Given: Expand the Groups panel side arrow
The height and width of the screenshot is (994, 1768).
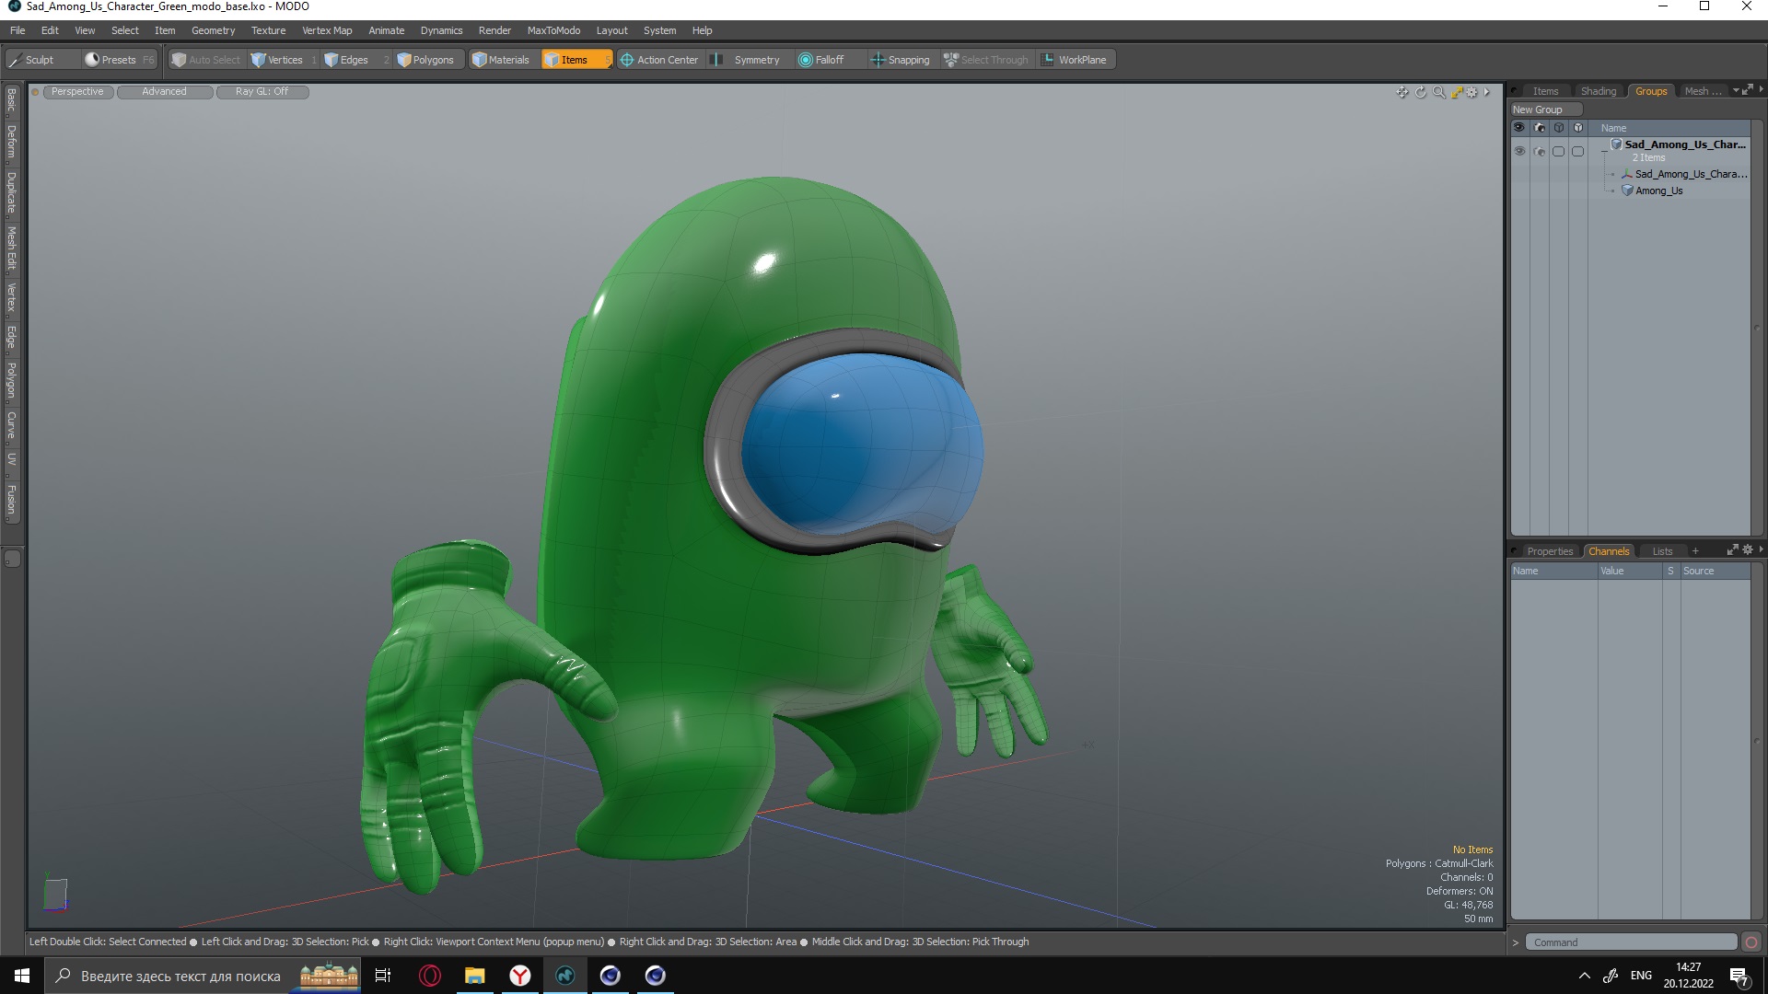Looking at the screenshot, I should click(1761, 90).
